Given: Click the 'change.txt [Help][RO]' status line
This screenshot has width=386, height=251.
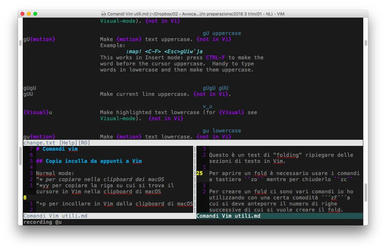Looking at the screenshot, I should click(x=193, y=143).
